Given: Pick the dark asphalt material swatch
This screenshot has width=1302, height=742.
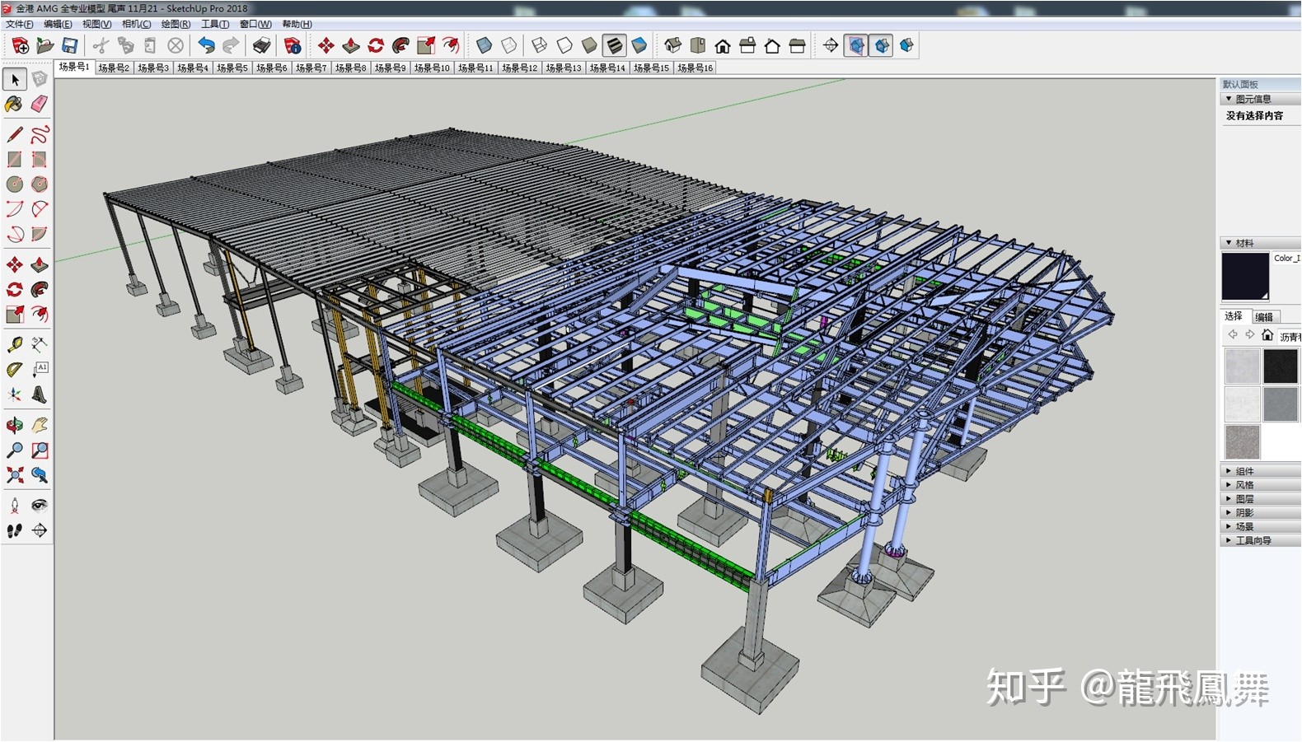Looking at the screenshot, I should coord(1281,366).
